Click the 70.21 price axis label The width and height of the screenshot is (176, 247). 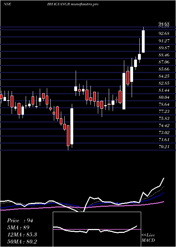164,147
